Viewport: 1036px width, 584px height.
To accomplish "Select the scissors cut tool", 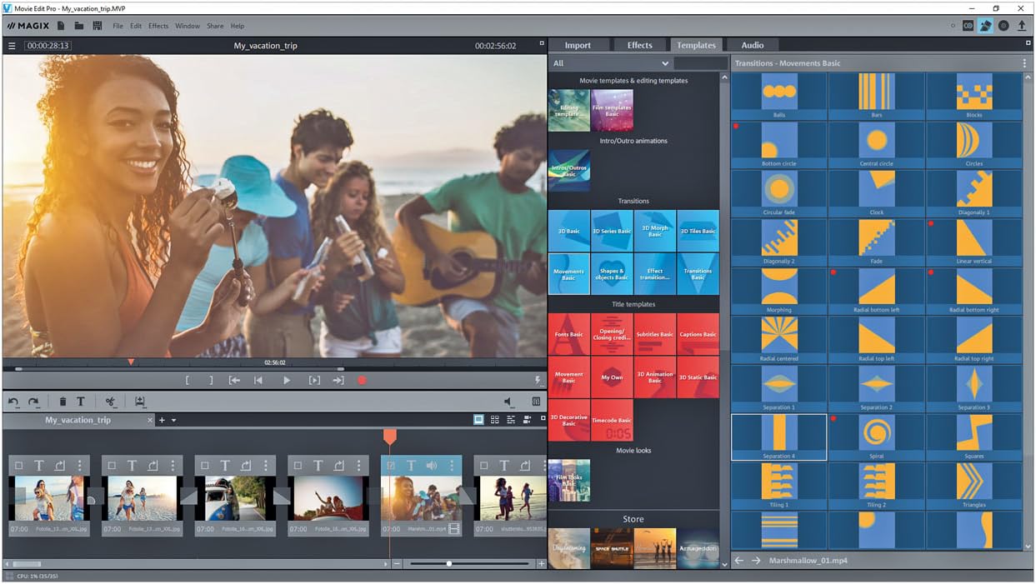I will (x=110, y=402).
